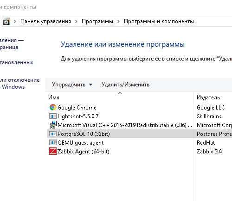
Task: Sort list by the Имя column header
Action: [54, 97]
